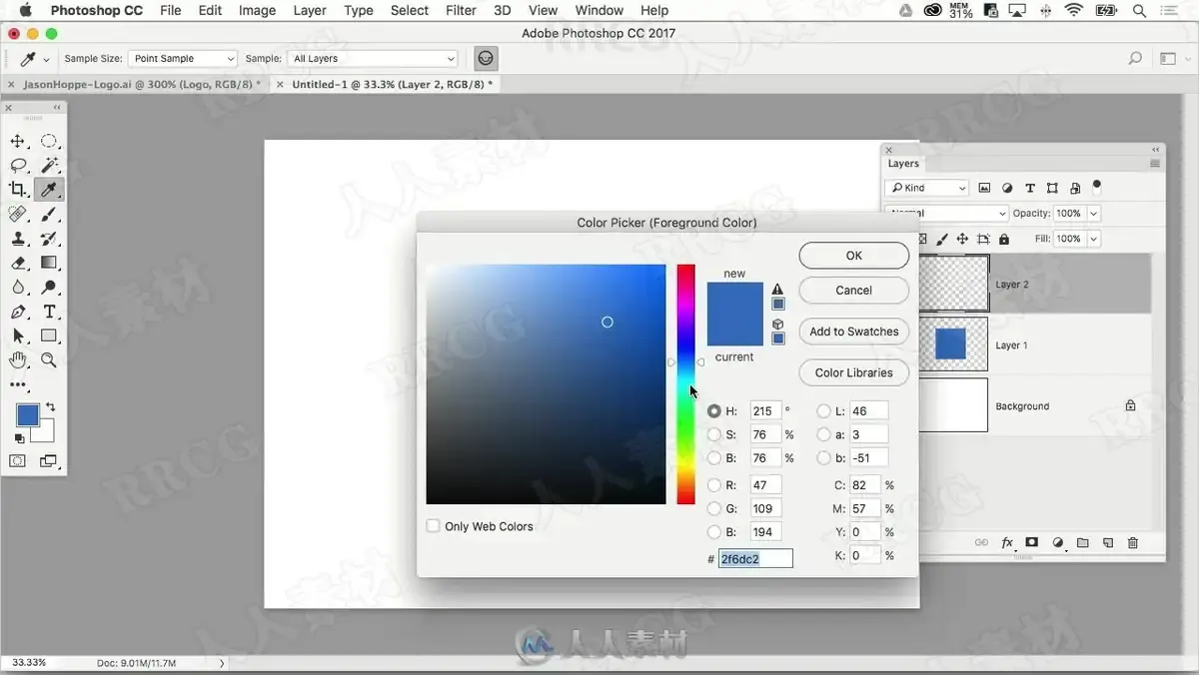Screen dimensions: 1199x675
Task: Click the hex color input field
Action: tap(755, 559)
